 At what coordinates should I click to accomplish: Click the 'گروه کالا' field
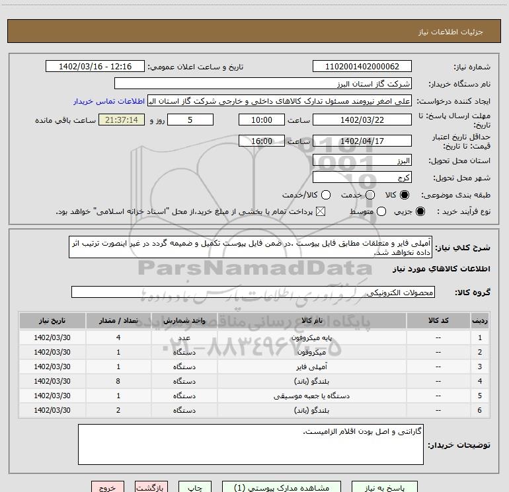pyautogui.click(x=253, y=293)
